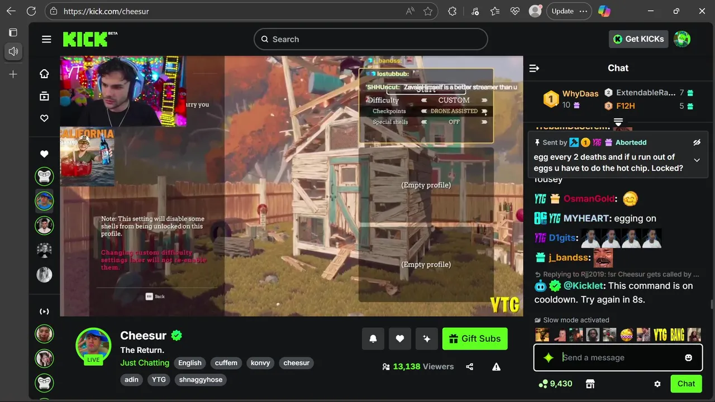715x402 pixels.
Task: Click Get KICKs button
Action: coord(638,39)
